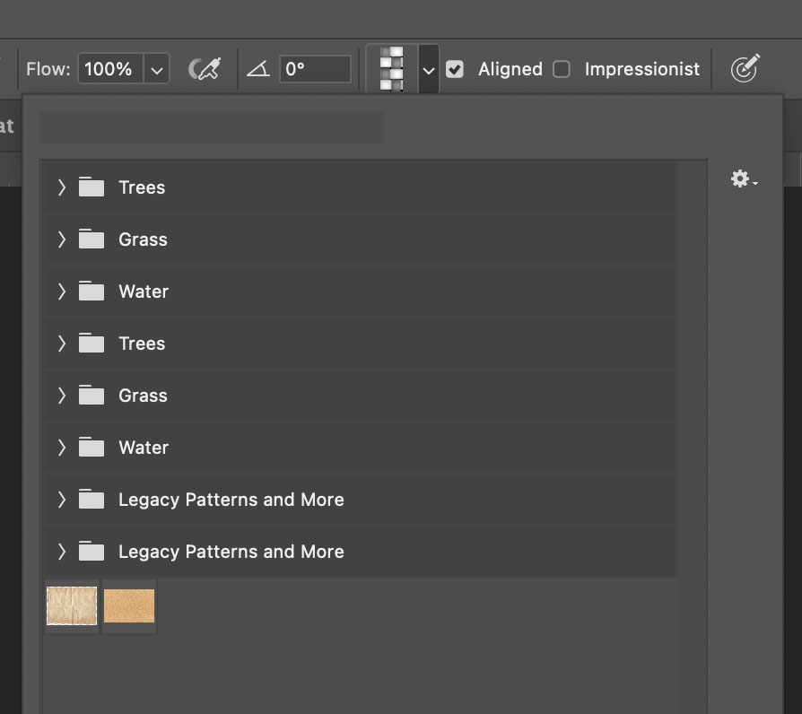This screenshot has height=714, width=802.
Task: Click the Legacy Patterns and More folder icon
Action: (91, 499)
